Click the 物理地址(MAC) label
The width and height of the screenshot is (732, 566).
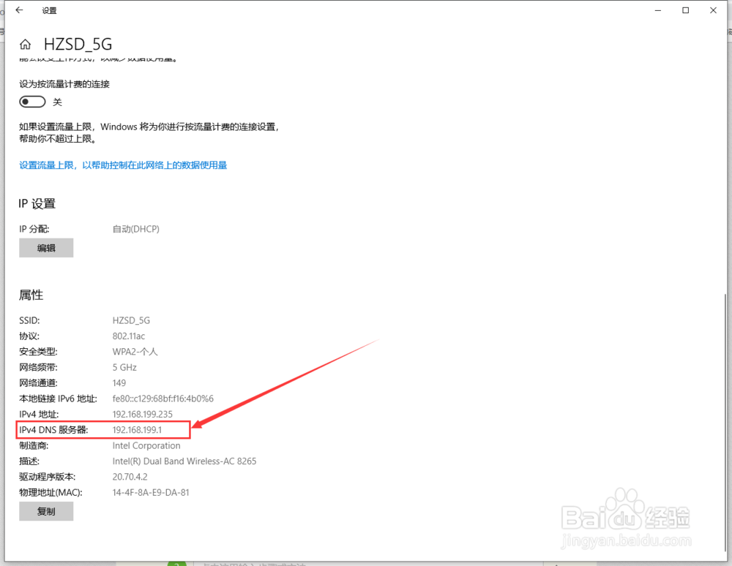pos(51,492)
